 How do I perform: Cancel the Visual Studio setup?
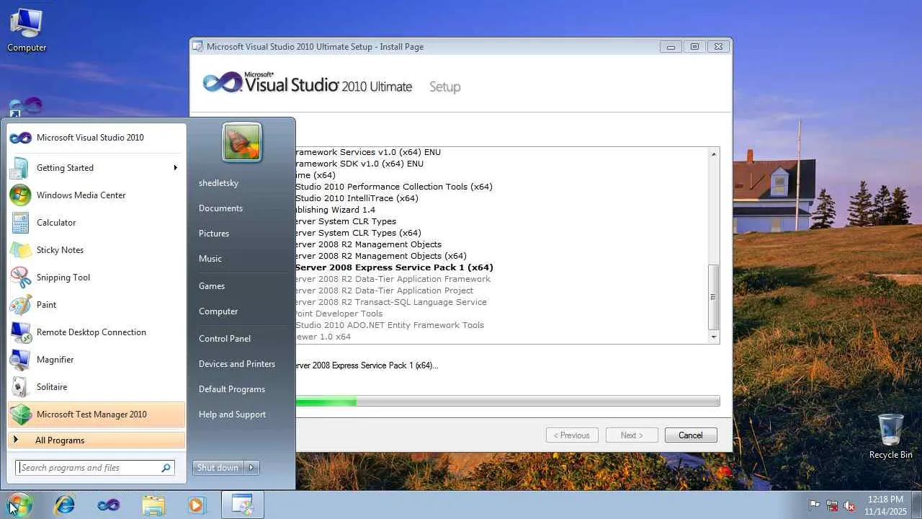(690, 435)
